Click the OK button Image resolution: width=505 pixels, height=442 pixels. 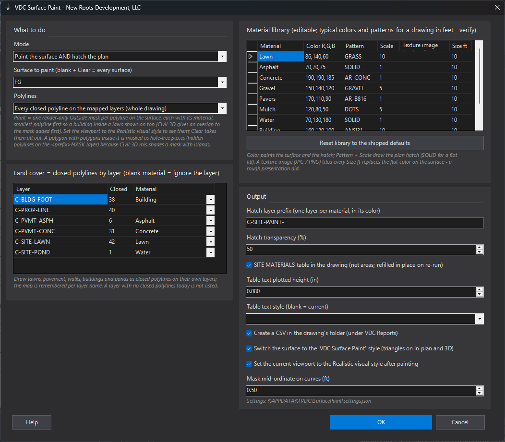(x=381, y=422)
